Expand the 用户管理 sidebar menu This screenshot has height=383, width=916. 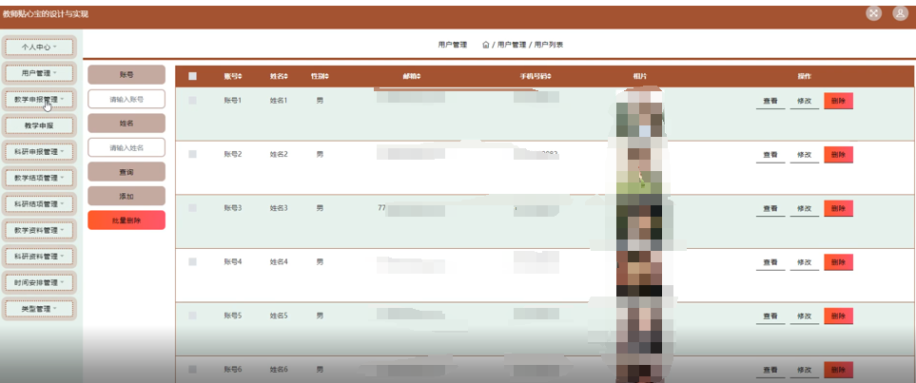(x=39, y=73)
